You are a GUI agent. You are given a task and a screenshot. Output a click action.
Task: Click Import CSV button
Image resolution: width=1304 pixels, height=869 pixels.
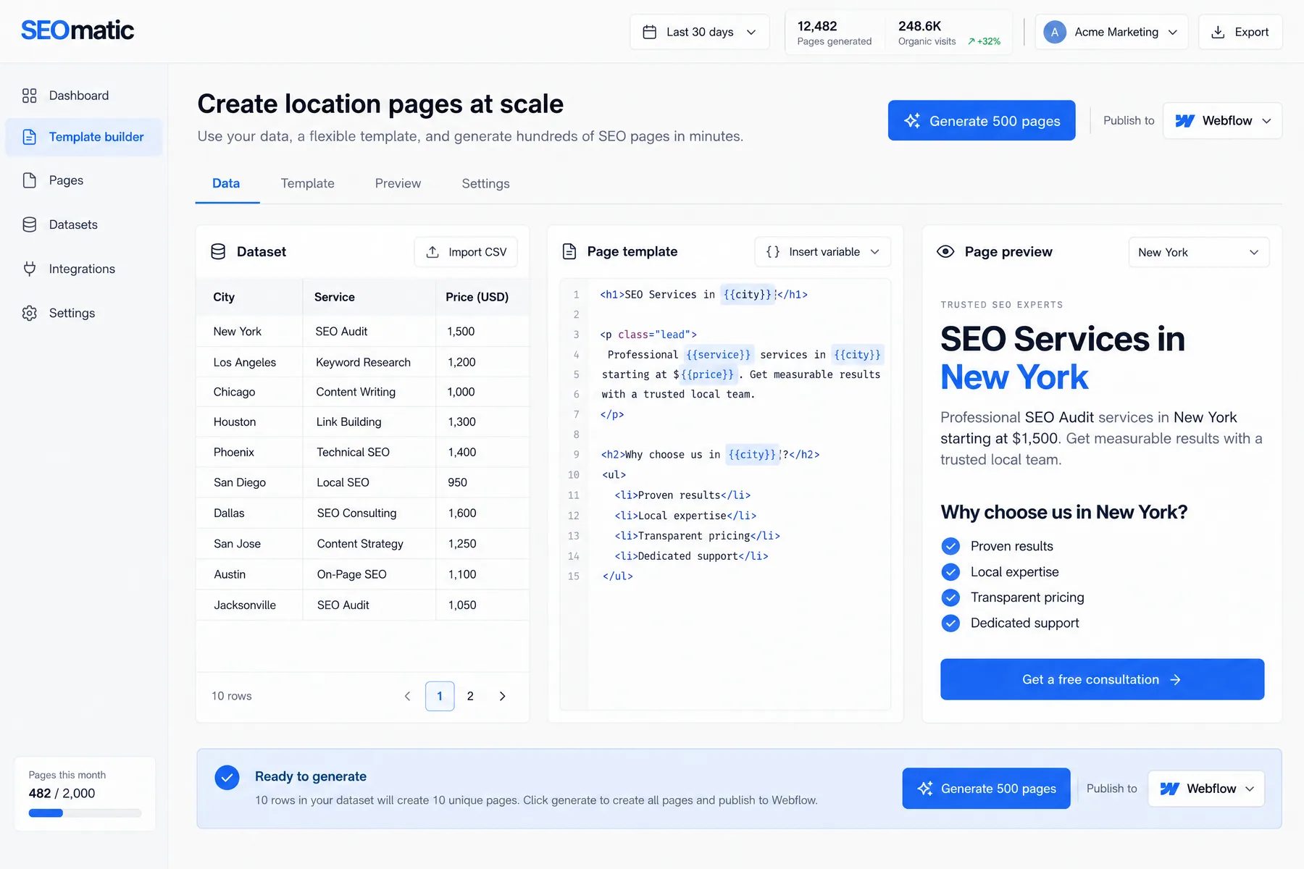tap(466, 252)
